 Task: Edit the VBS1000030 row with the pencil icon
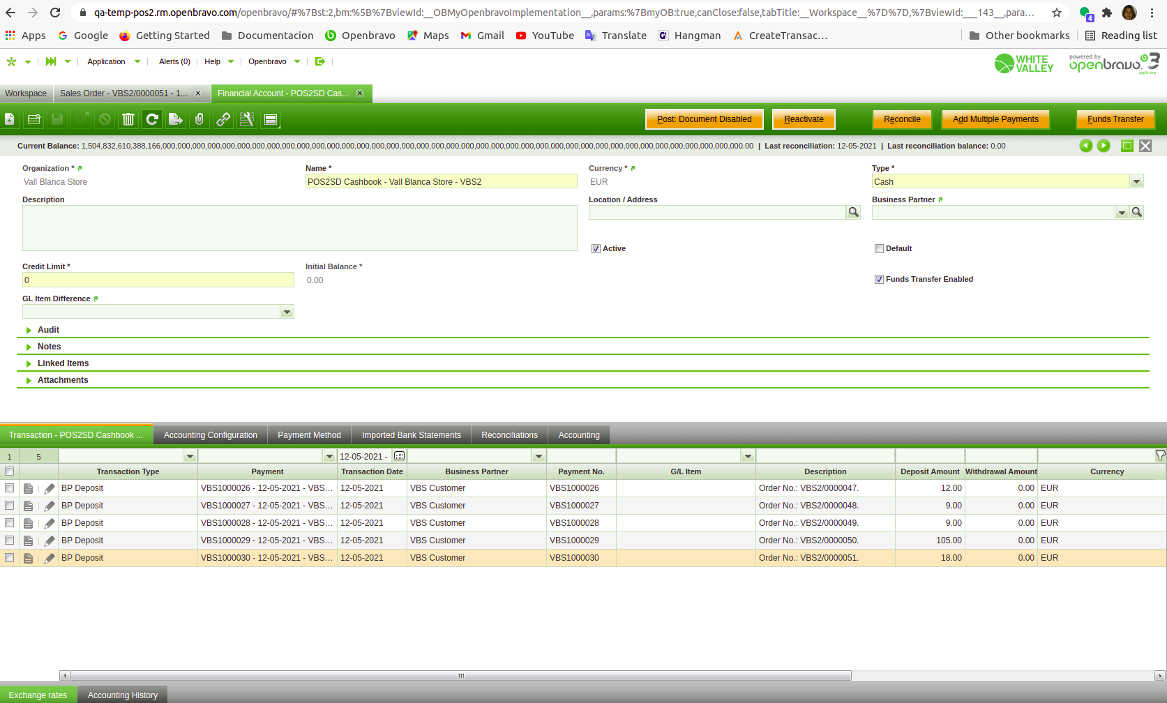50,559
